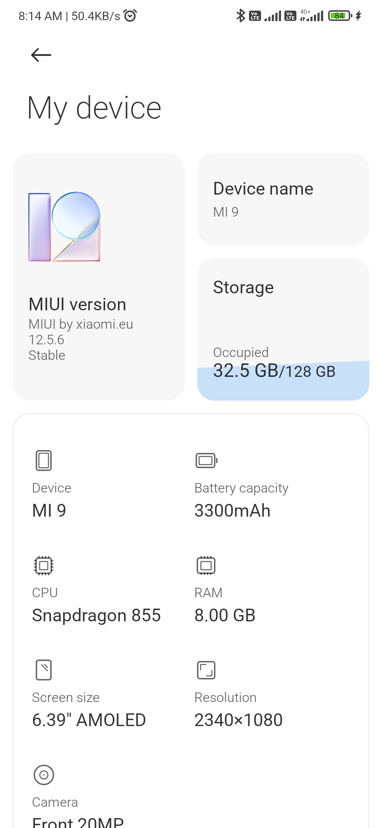382x828 pixels.
Task: Tap the Snapdragon 855 text
Action: click(96, 615)
